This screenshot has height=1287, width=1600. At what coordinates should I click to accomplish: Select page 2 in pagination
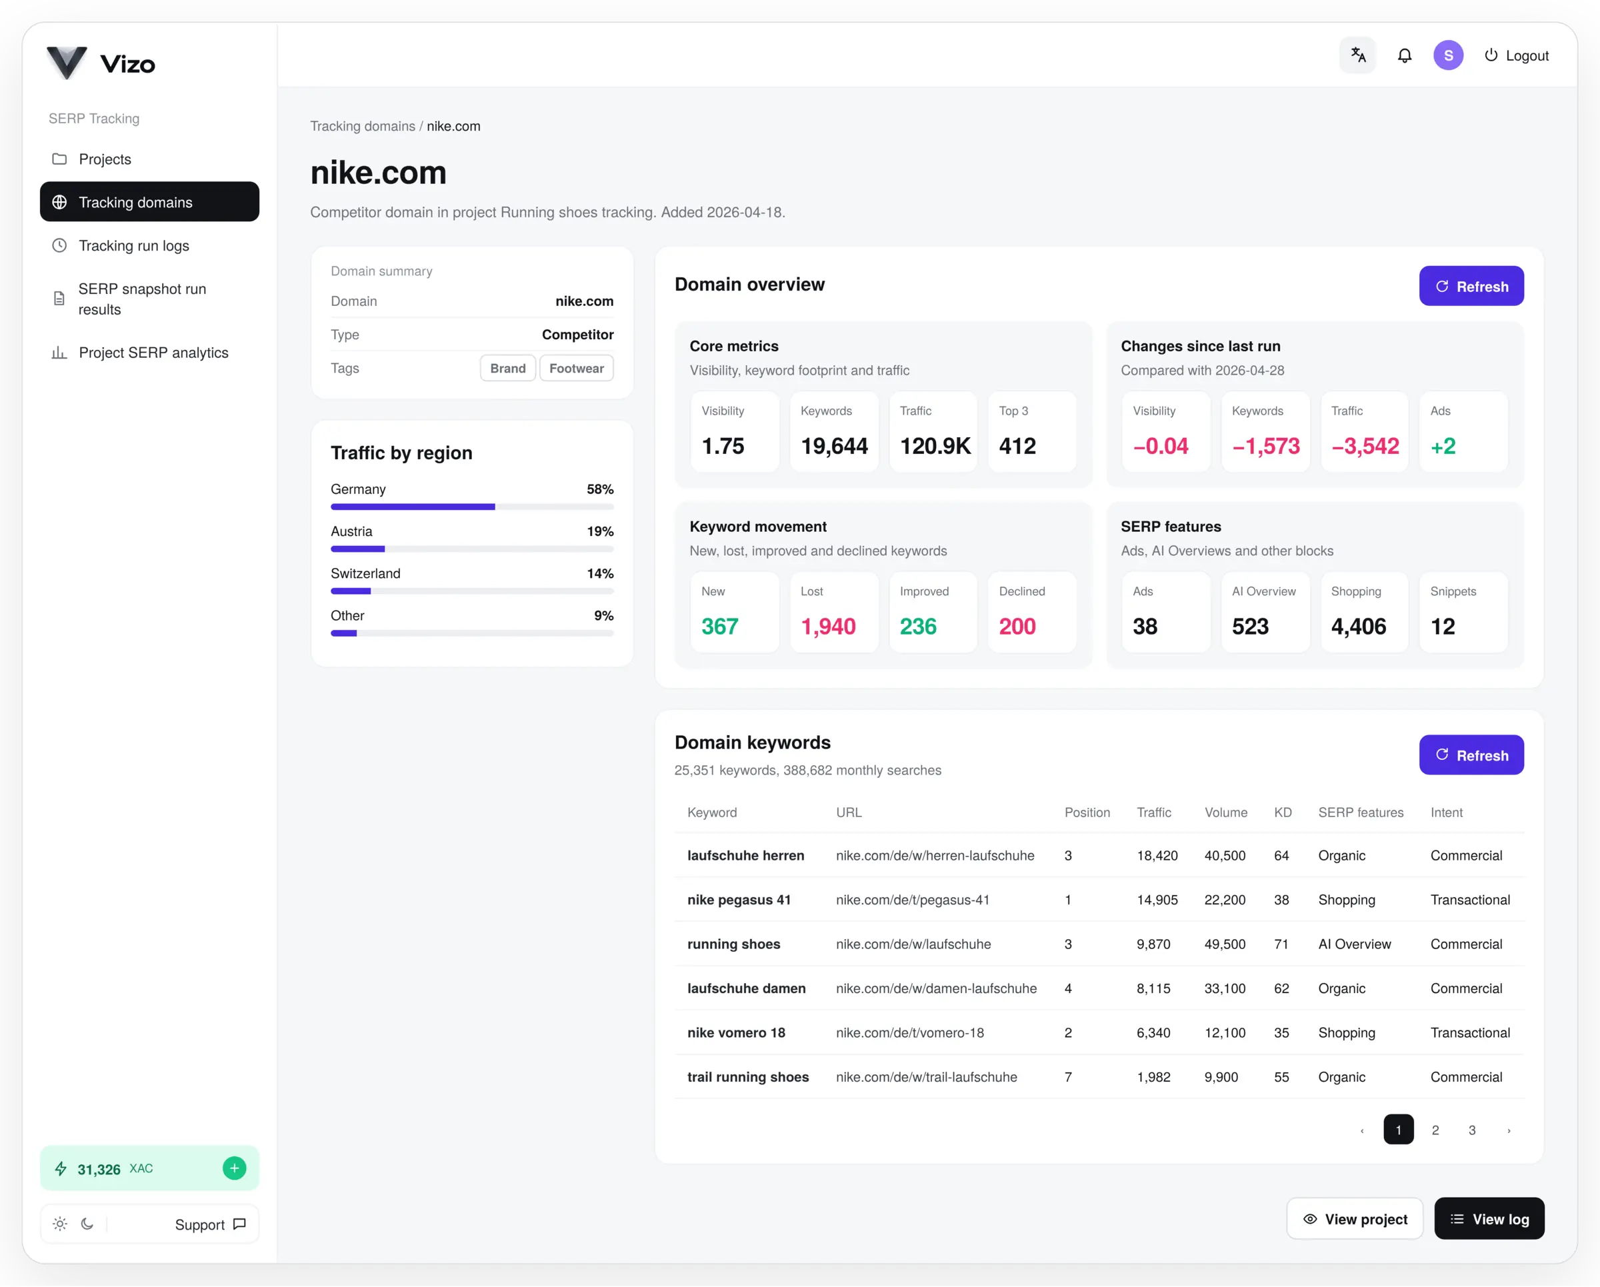click(1435, 1130)
